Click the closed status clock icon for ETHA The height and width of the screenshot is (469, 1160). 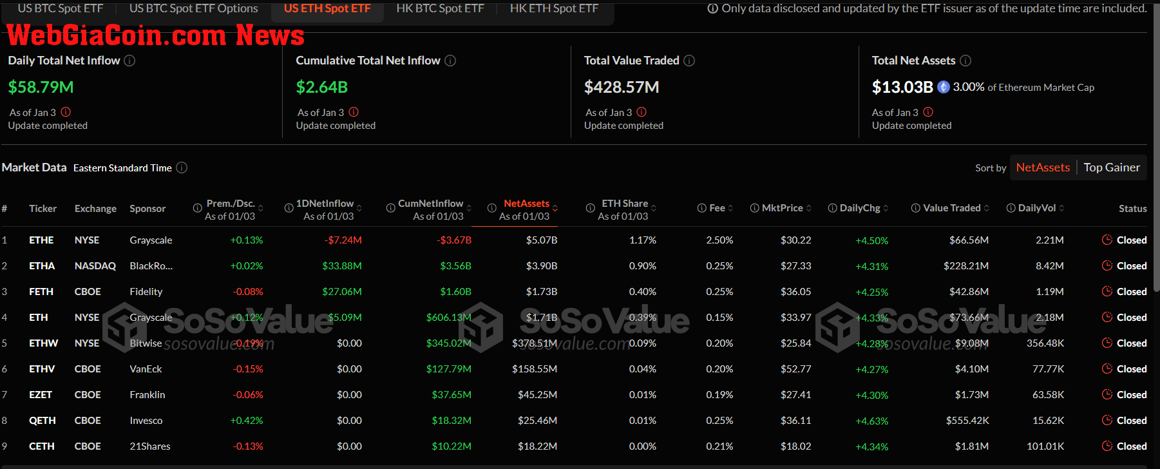(x=1107, y=265)
